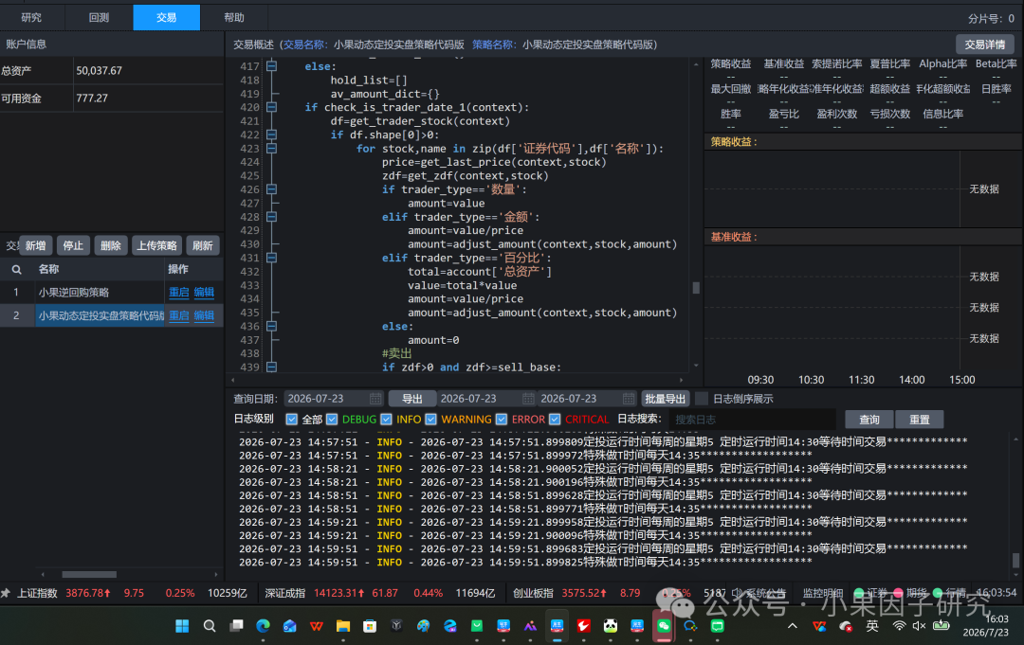Open File Explorer from taskbar
This screenshot has width=1024, height=645.
[343, 626]
